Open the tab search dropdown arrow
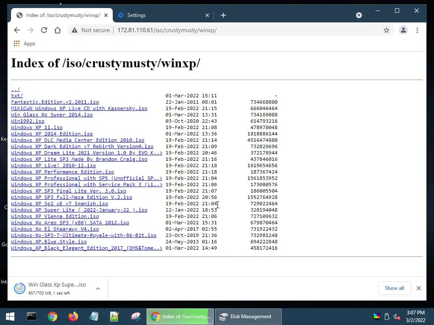The height and width of the screenshot is (325, 434). (359, 15)
